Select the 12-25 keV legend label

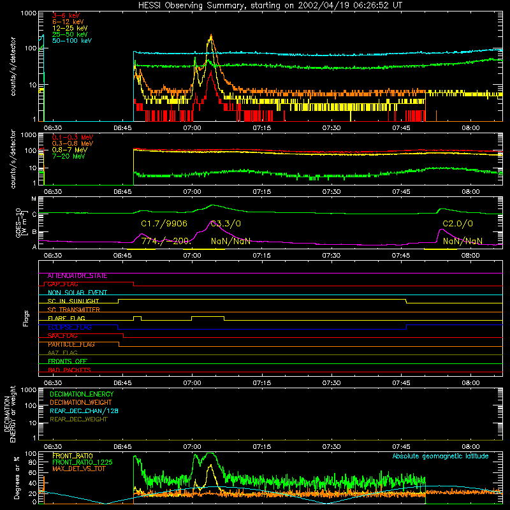(70, 28)
